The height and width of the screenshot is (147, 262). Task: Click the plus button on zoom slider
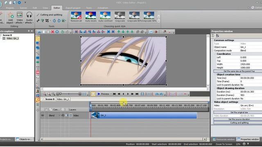(x=80, y=94)
